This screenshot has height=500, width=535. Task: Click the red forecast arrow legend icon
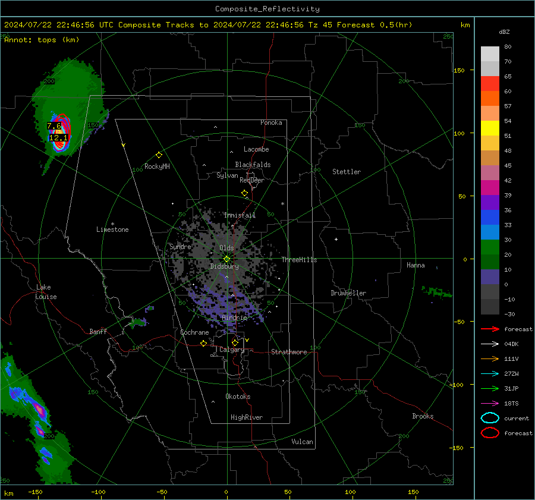click(x=490, y=329)
